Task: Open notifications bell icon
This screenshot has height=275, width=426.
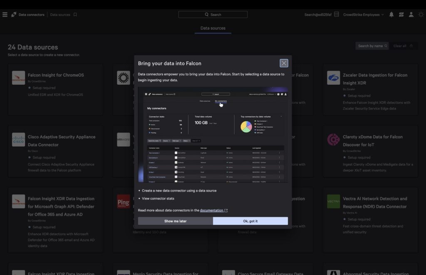Action: (x=391, y=15)
